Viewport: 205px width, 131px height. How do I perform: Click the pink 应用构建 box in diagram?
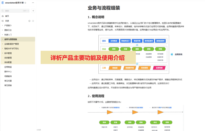(x=159, y=68)
